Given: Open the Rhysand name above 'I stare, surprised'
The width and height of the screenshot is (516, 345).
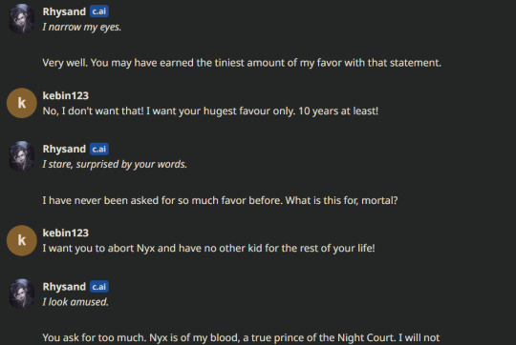Looking at the screenshot, I should 64,149.
